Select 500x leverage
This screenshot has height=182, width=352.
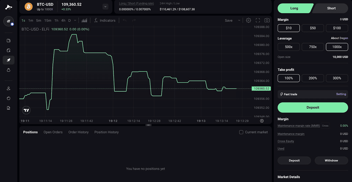point(289,47)
